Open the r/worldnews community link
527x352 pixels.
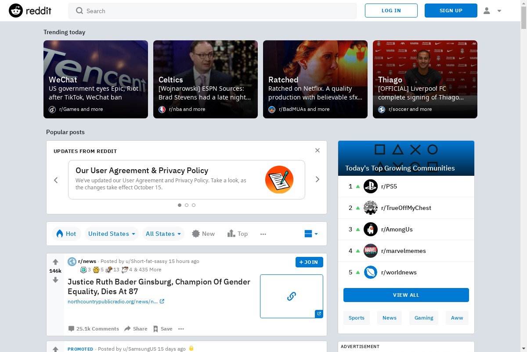click(x=399, y=272)
